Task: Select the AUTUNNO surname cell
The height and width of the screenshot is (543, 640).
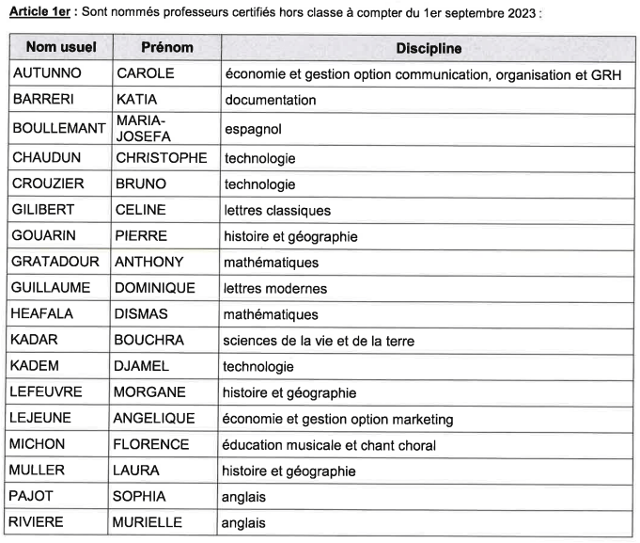Action: click(x=47, y=73)
